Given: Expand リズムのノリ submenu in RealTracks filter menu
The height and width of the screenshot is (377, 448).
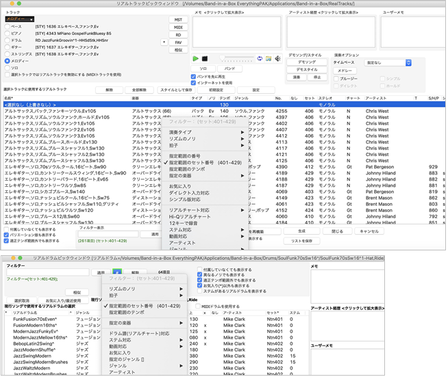Looking at the screenshot, I should click(x=205, y=139).
